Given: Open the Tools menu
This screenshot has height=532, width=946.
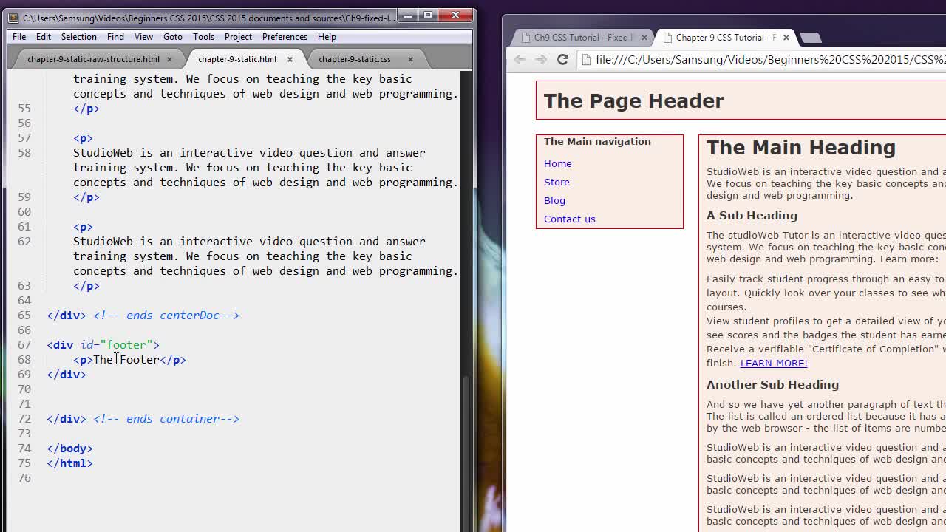Looking at the screenshot, I should pyautogui.click(x=203, y=37).
